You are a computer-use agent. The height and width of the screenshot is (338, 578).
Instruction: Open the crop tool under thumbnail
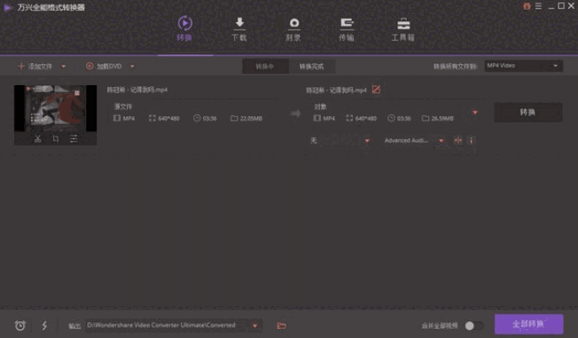click(x=56, y=139)
